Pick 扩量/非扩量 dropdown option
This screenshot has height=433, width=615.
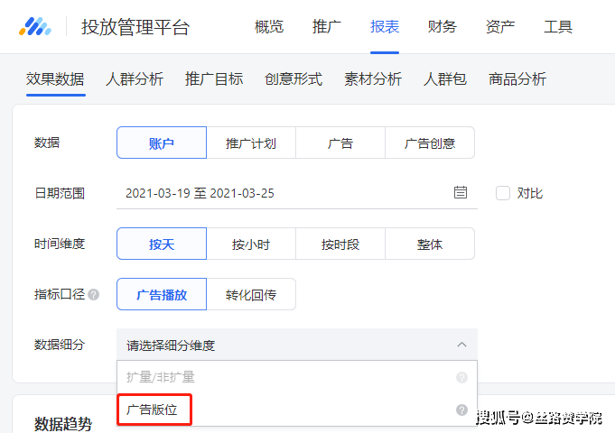(x=161, y=377)
